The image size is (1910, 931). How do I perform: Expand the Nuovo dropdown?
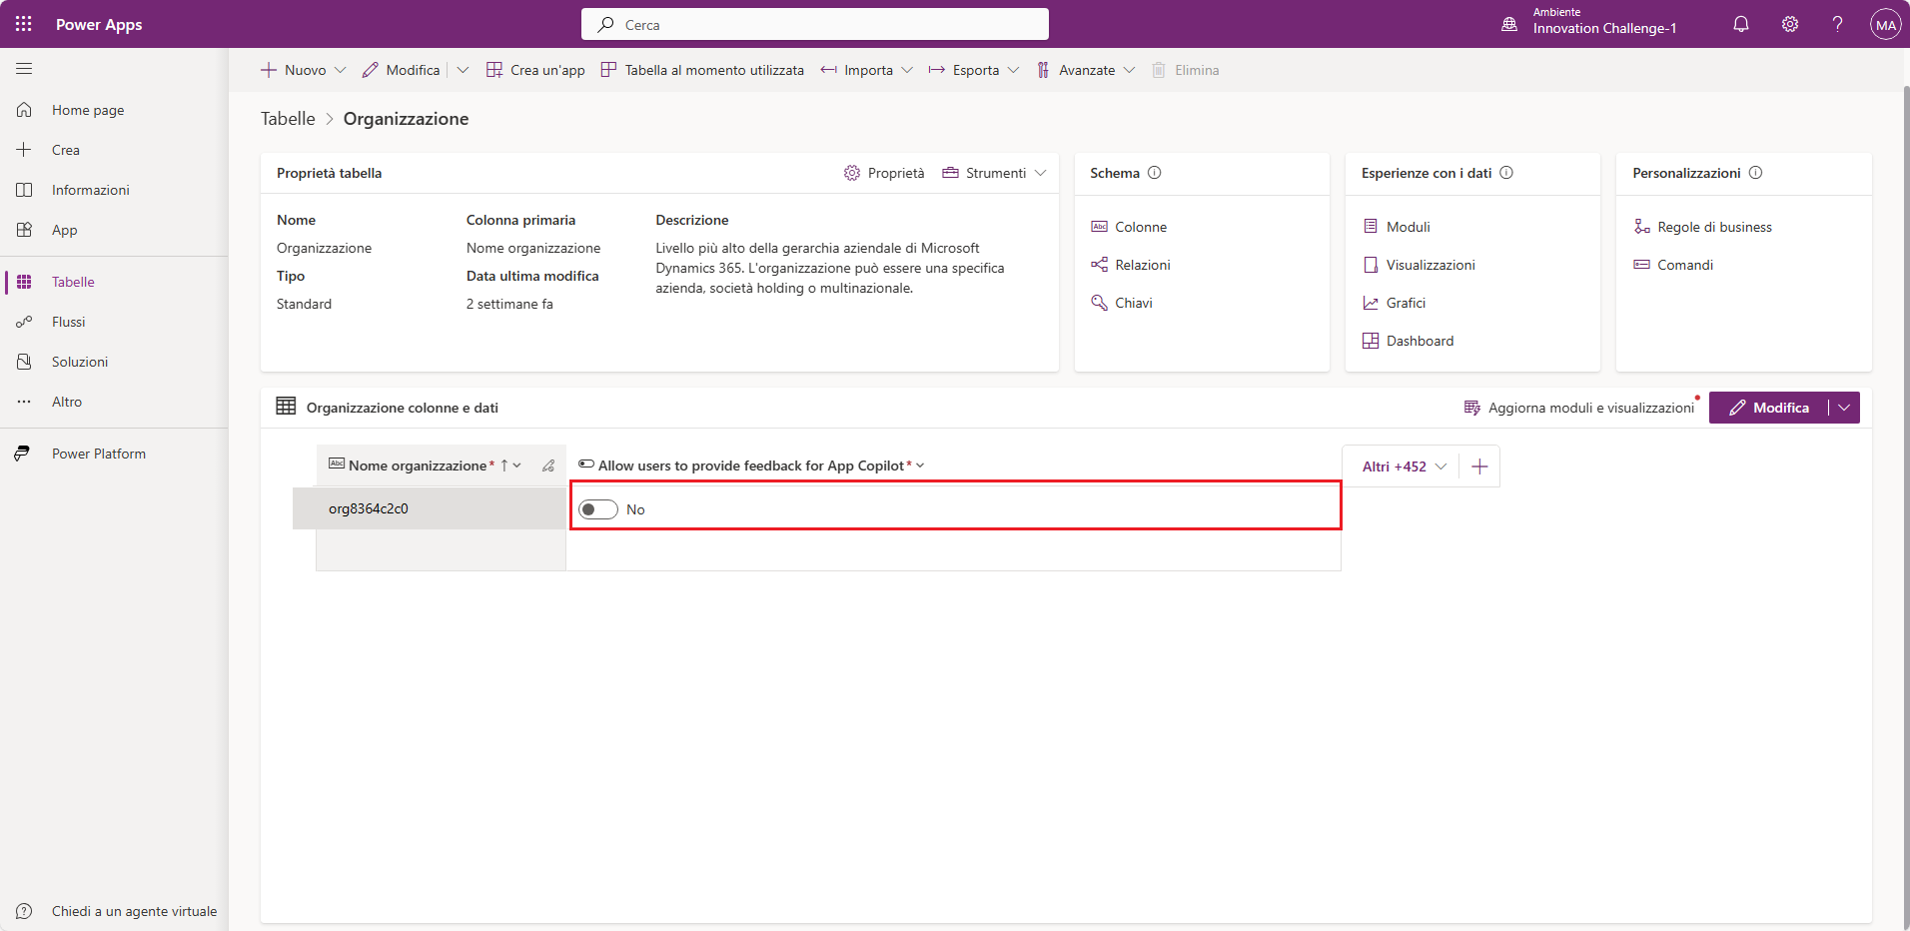pos(340,70)
